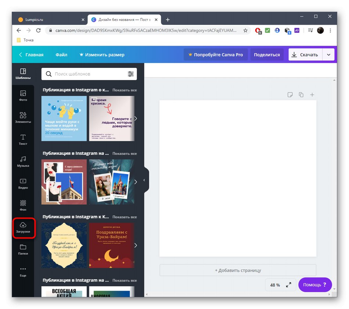
Task: Expand the Скачать dropdown arrow
Action: tap(328, 55)
